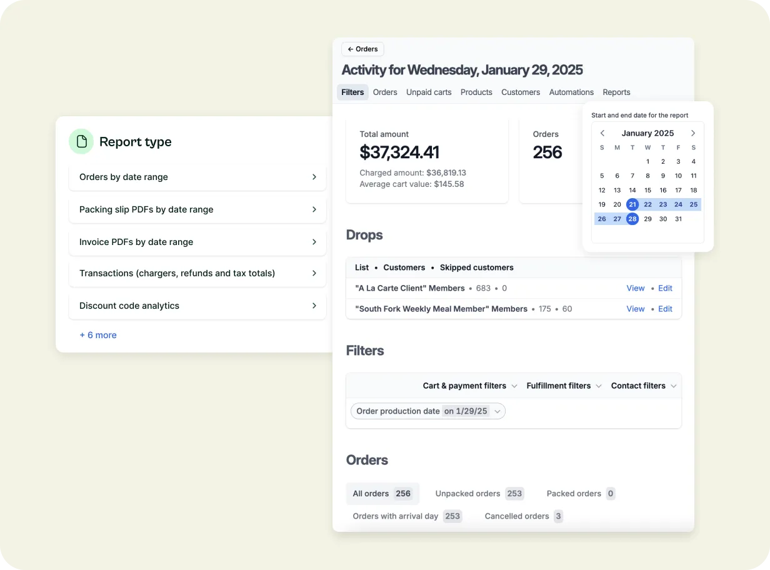Open Packing slip PDFs by date range
Image resolution: width=770 pixels, height=570 pixels.
point(197,209)
